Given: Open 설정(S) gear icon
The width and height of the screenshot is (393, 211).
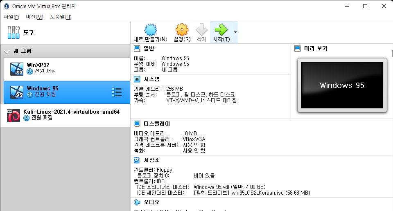Looking at the screenshot, I should 182,30.
